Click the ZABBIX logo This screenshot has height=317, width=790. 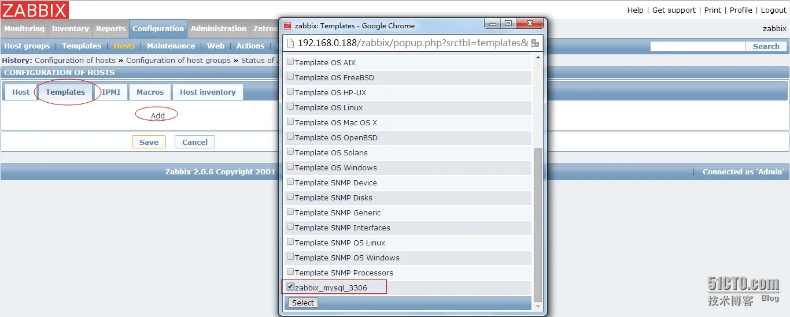pos(35,10)
